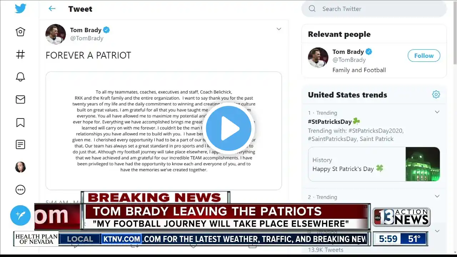Play the video overlay button
This screenshot has width=457, height=257.
[228, 128]
